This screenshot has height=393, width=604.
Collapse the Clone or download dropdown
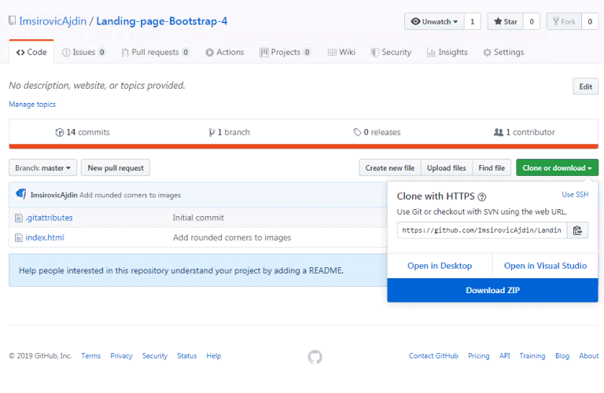tap(557, 168)
